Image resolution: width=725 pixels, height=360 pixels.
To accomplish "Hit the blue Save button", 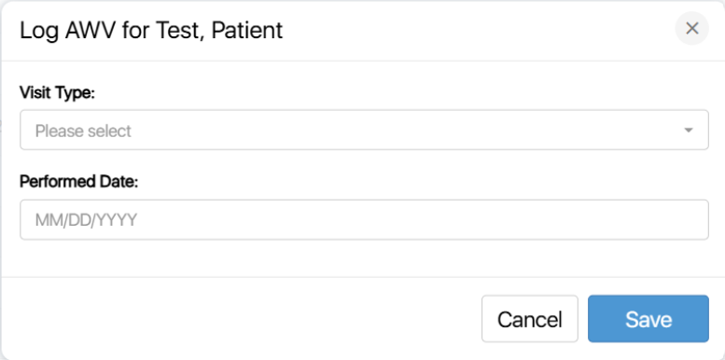I will tap(648, 319).
